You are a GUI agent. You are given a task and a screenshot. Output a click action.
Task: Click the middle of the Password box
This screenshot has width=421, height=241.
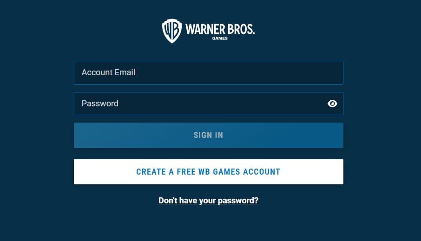click(209, 104)
